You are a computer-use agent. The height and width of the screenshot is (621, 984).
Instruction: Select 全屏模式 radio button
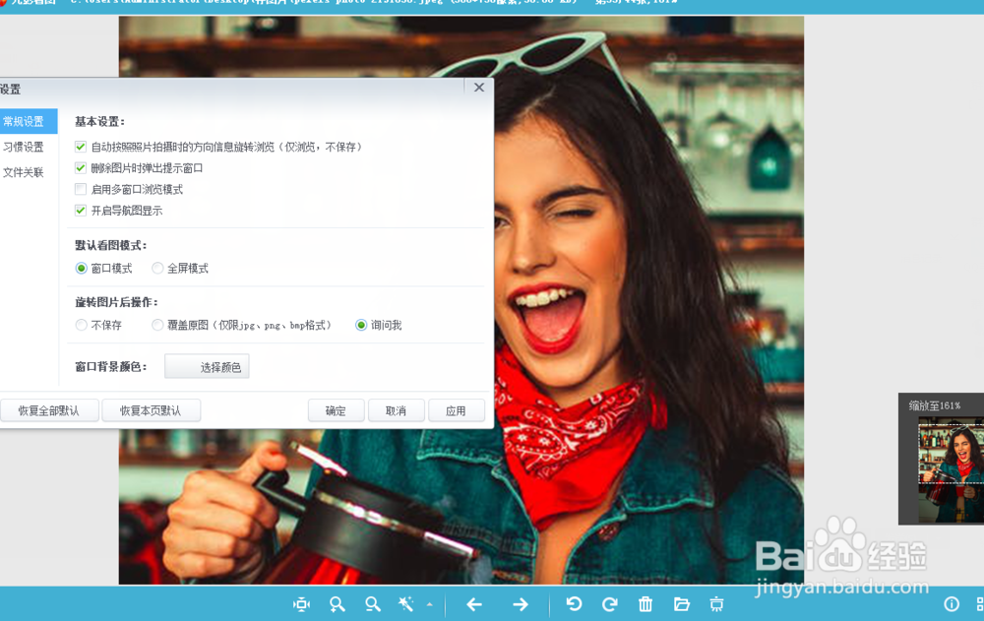[x=157, y=268]
